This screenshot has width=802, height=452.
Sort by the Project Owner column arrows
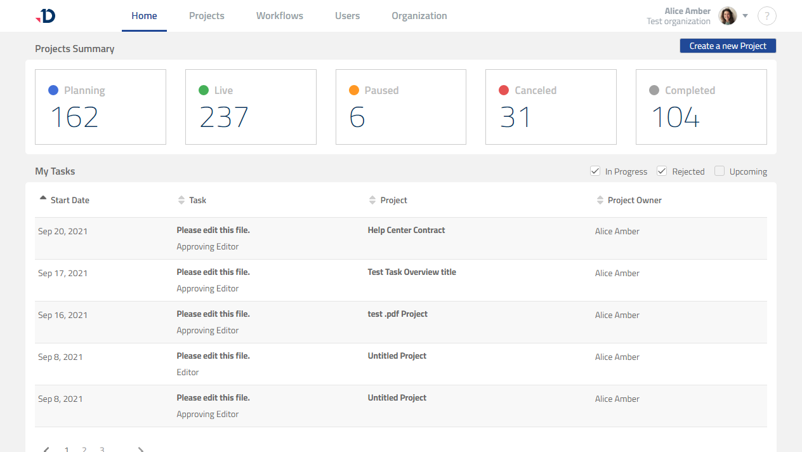tap(600, 199)
